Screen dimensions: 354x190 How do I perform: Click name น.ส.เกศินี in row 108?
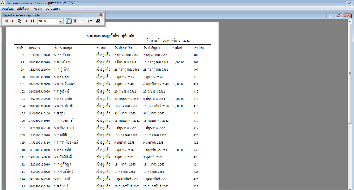pos(61,135)
